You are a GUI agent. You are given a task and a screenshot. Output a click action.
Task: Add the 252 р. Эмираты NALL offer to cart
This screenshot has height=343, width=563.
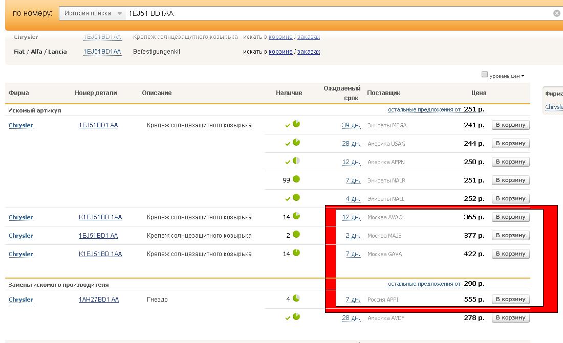511,198
